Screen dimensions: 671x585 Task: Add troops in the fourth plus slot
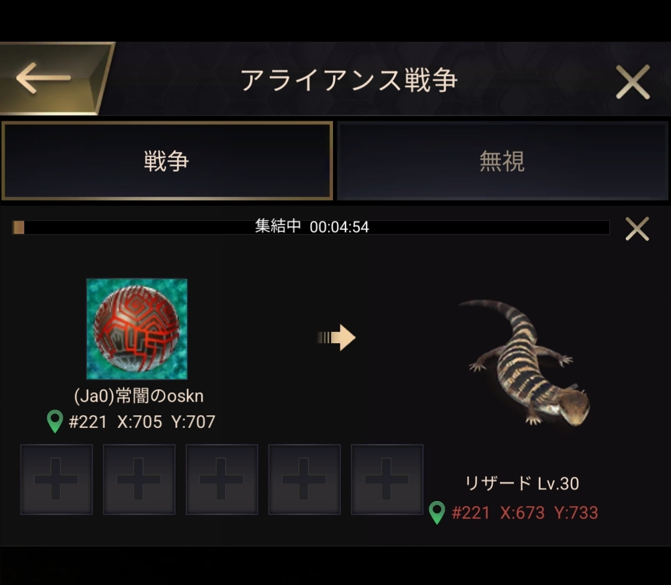304,479
